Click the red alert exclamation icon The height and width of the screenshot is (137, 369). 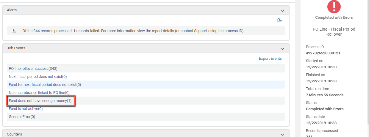tap(14, 31)
